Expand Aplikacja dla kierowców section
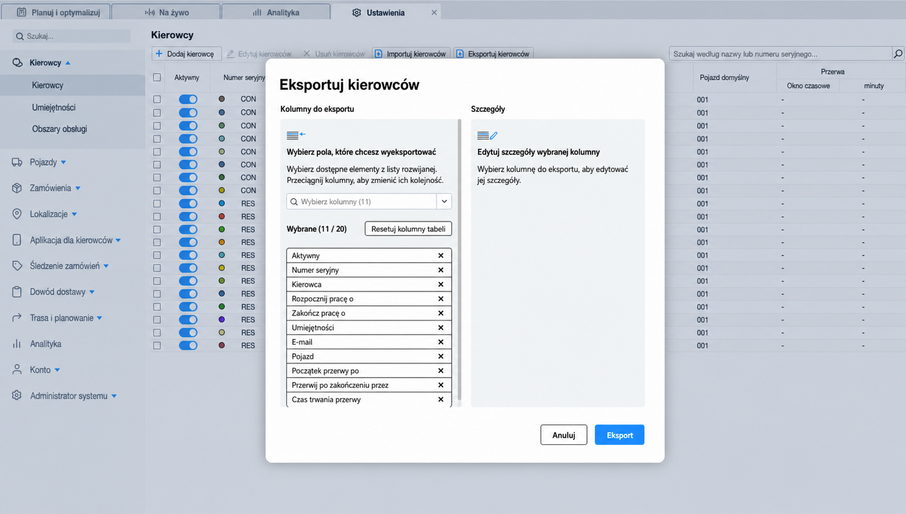The height and width of the screenshot is (514, 906). pos(118,240)
